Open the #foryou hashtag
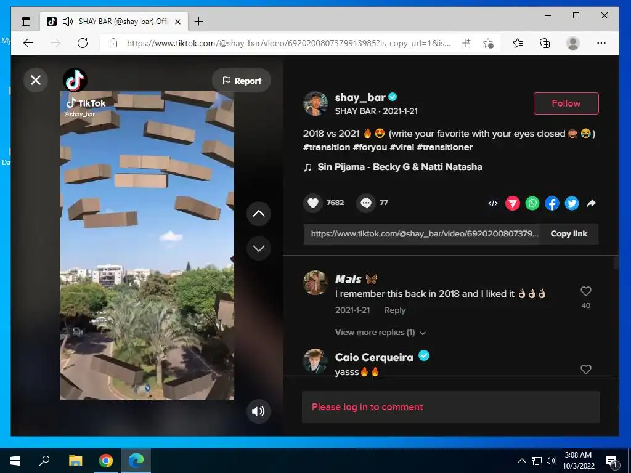The width and height of the screenshot is (631, 473). coord(370,147)
